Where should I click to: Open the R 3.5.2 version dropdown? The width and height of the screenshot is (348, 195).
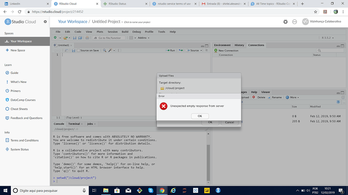[328, 38]
